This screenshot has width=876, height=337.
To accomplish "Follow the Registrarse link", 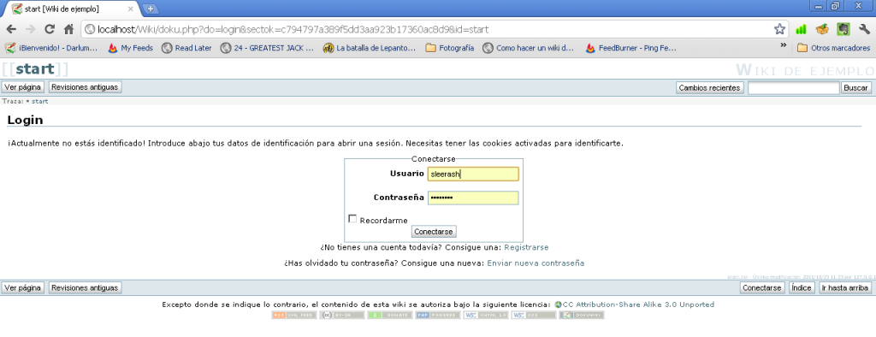I will click(526, 247).
